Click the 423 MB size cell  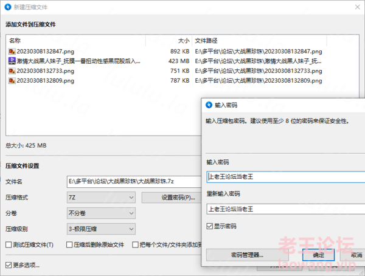point(179,61)
